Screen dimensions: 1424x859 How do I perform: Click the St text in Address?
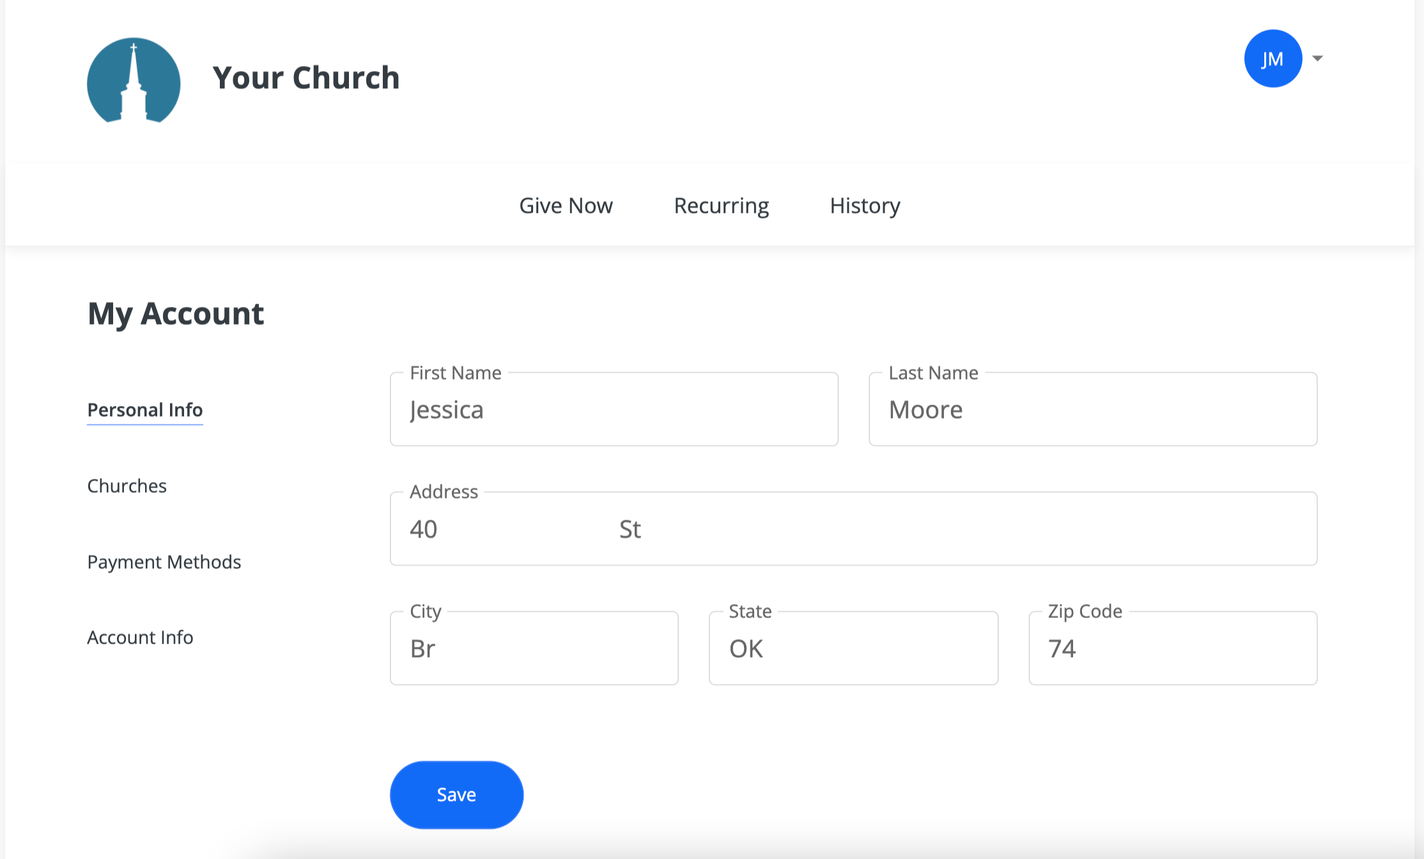coord(630,530)
